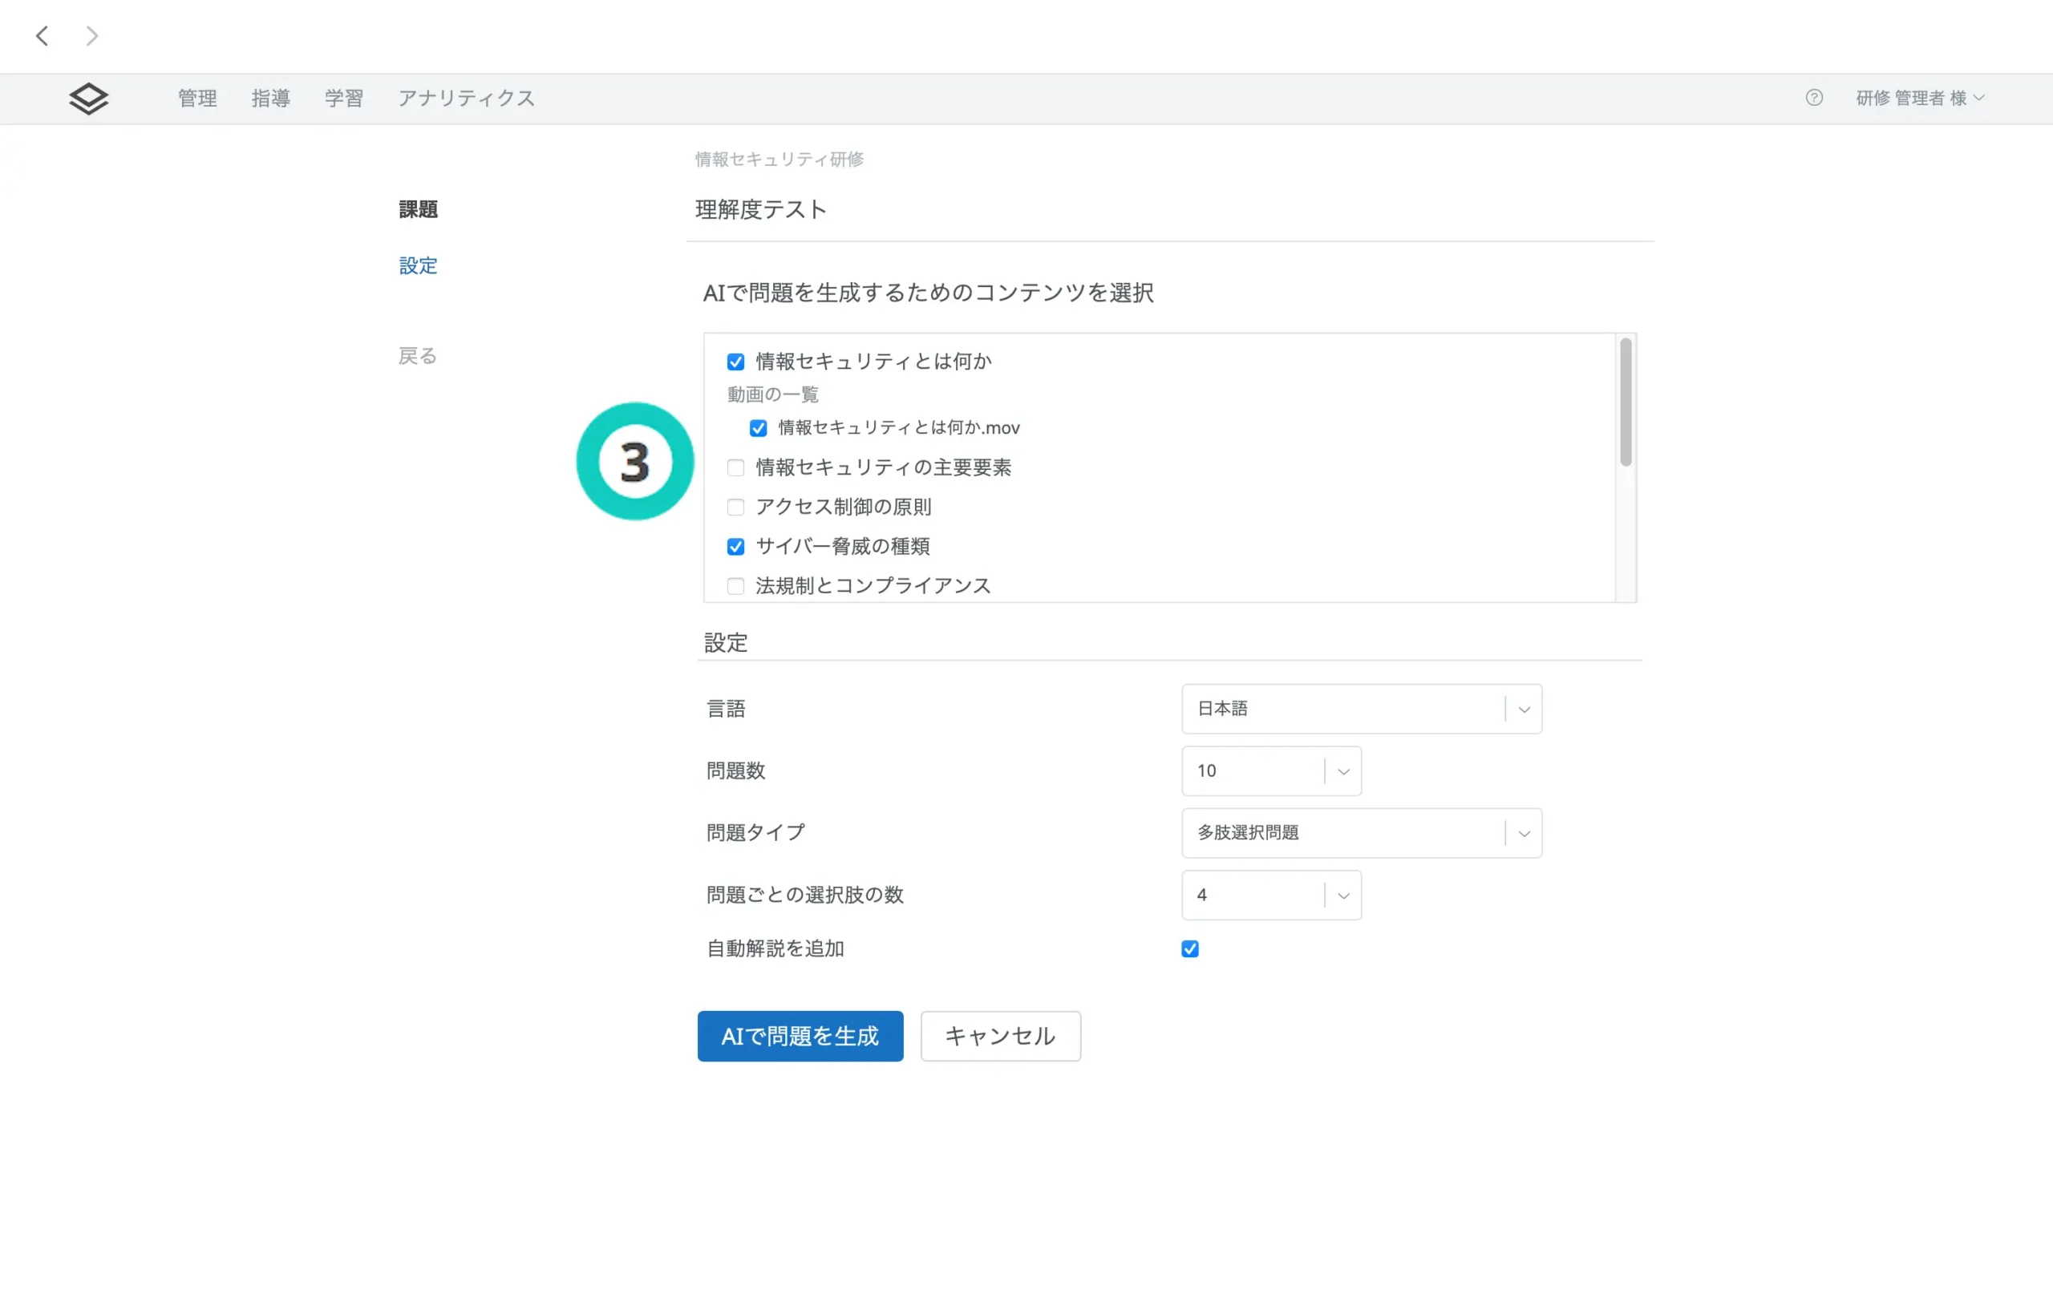
Task: Uncheck 情報セキュリティとは何か content
Action: click(735, 362)
